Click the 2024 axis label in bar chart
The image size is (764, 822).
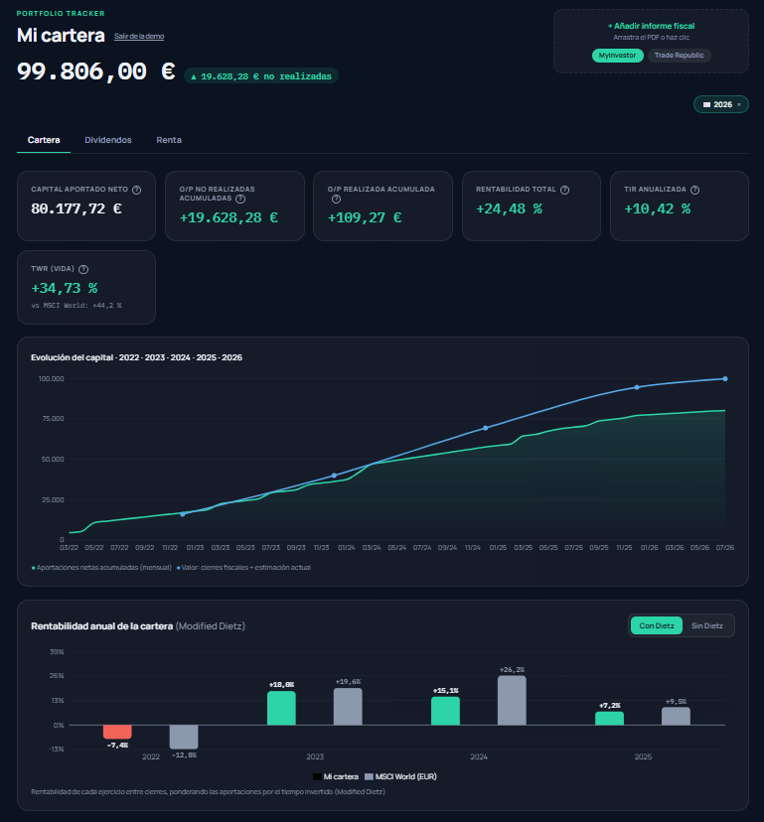479,756
